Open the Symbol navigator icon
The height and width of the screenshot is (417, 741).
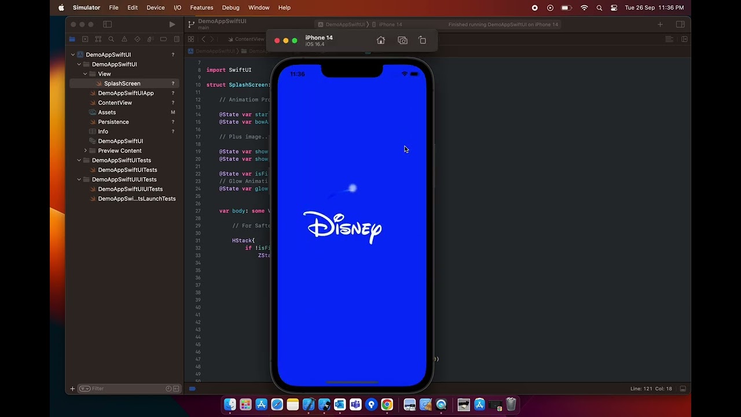pyautogui.click(x=98, y=39)
